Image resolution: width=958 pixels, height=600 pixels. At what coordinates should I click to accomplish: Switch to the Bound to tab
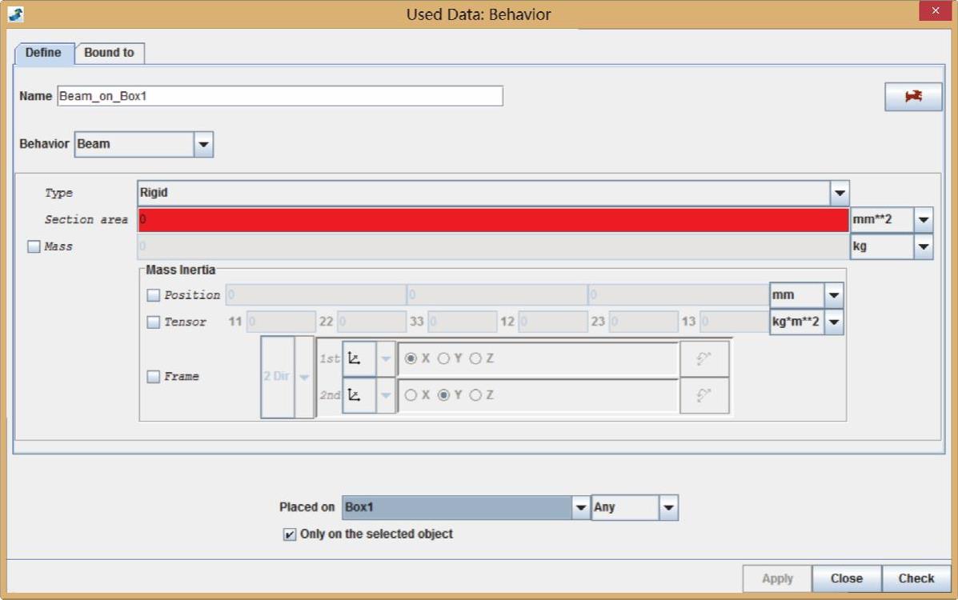(x=109, y=53)
